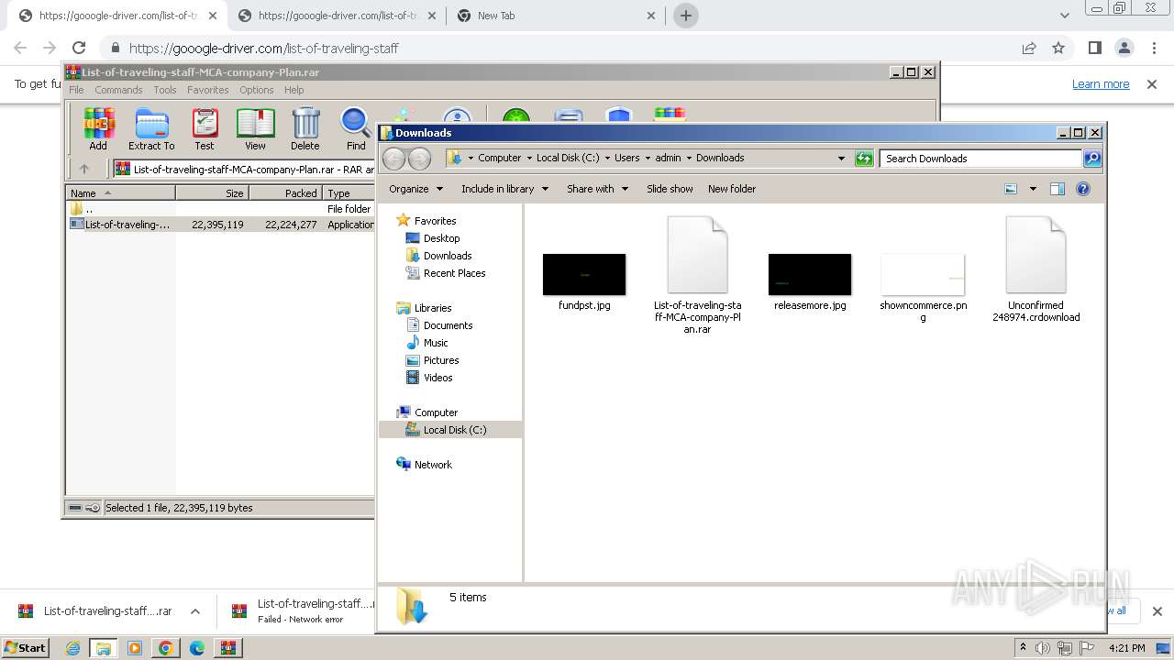This screenshot has width=1174, height=660.
Task: Click the volume icon in system tray
Action: 1043,648
